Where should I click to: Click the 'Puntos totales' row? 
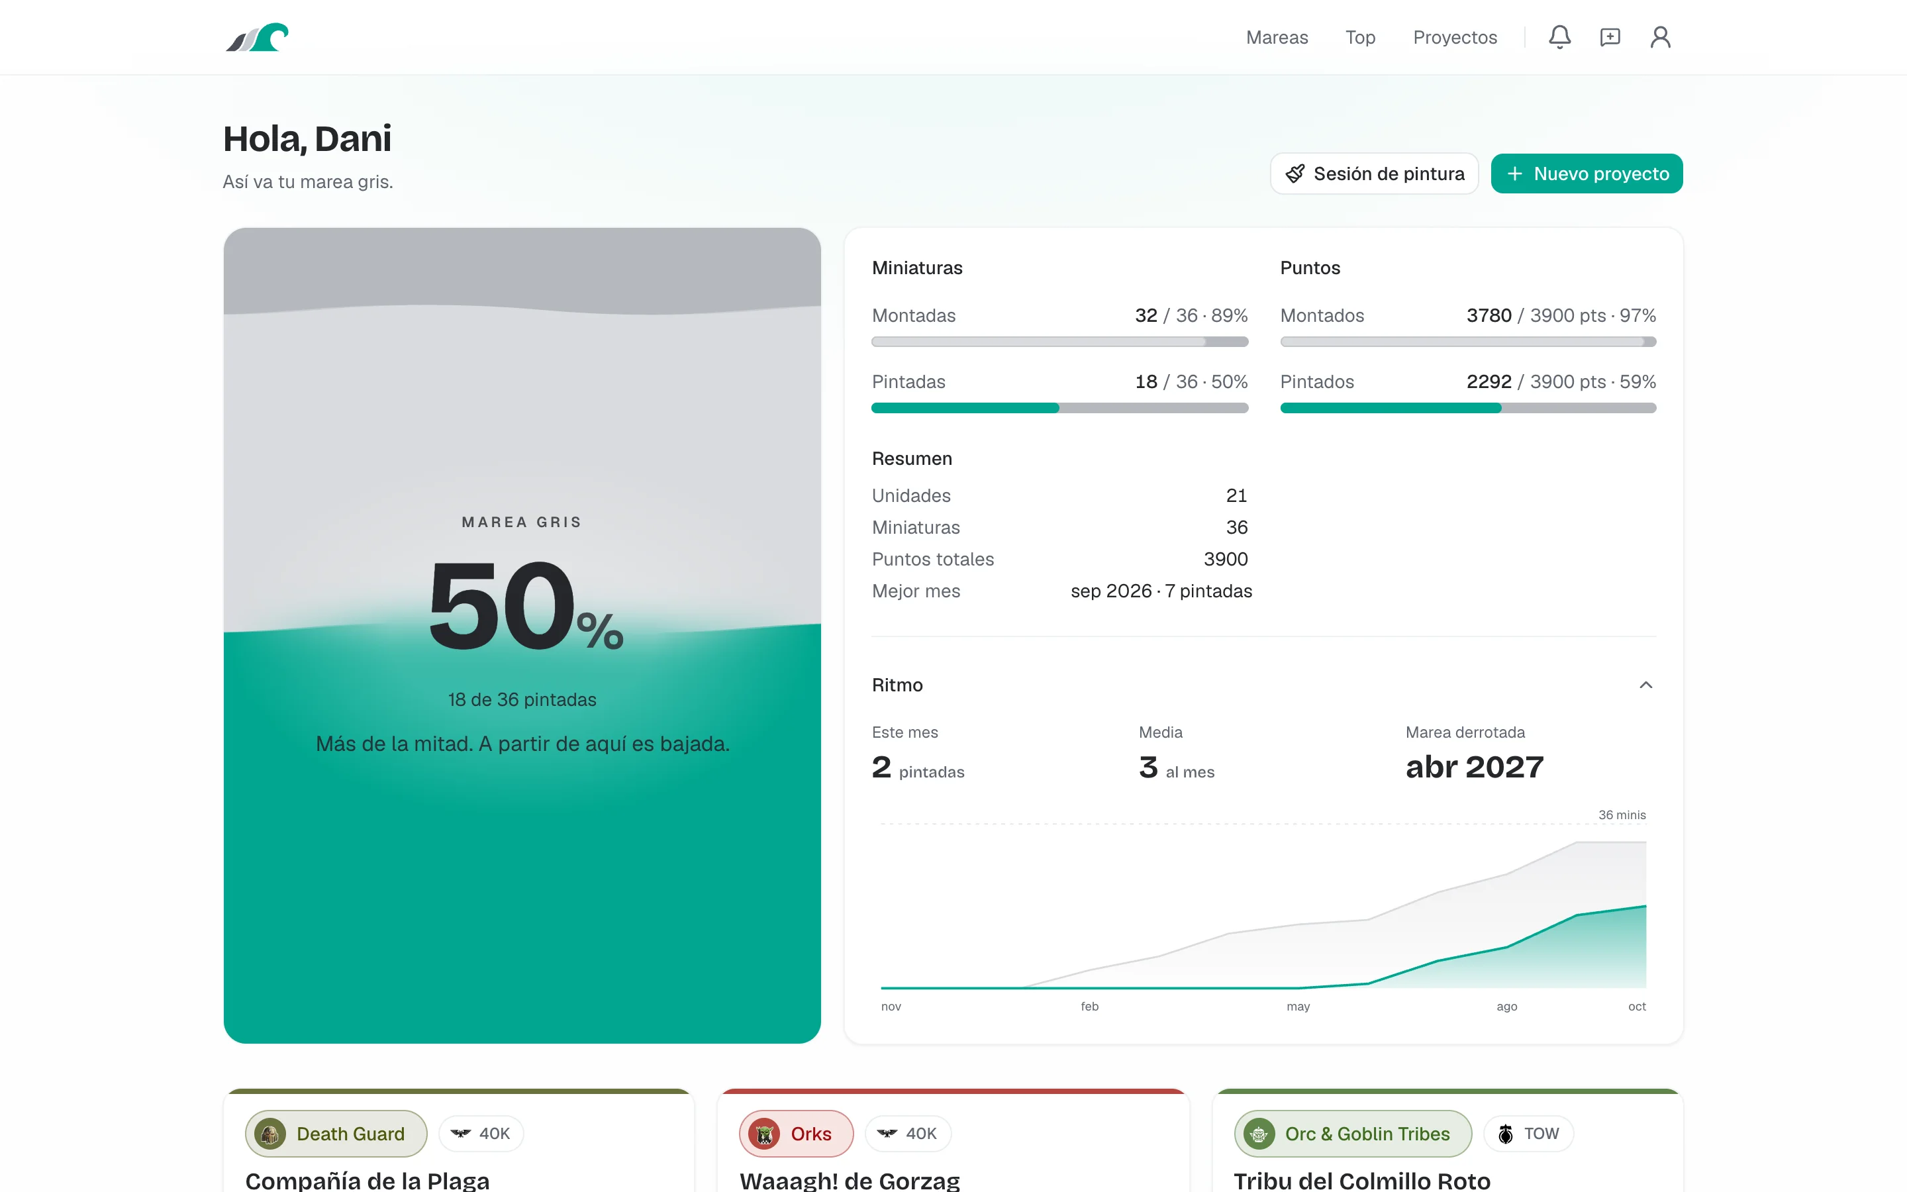[x=1059, y=560]
